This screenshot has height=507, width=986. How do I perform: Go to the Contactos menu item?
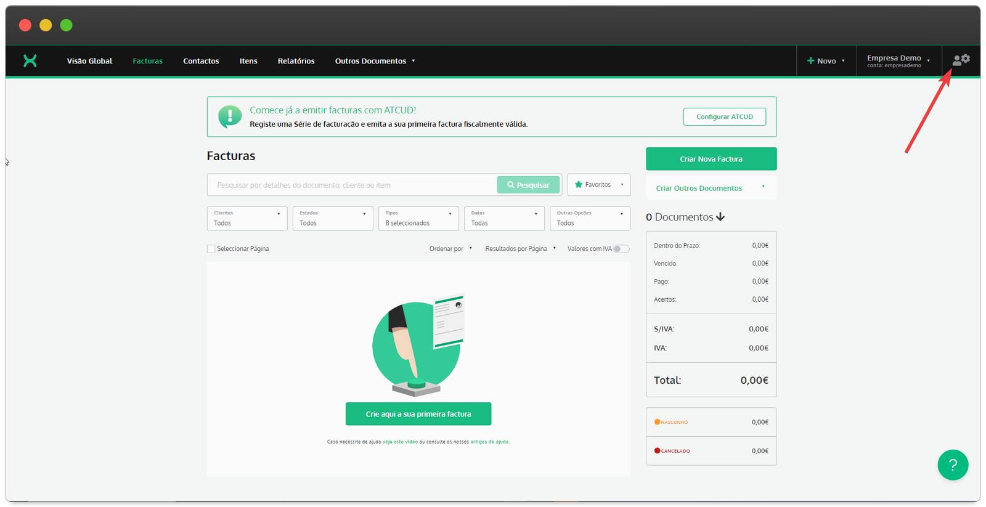tap(201, 61)
